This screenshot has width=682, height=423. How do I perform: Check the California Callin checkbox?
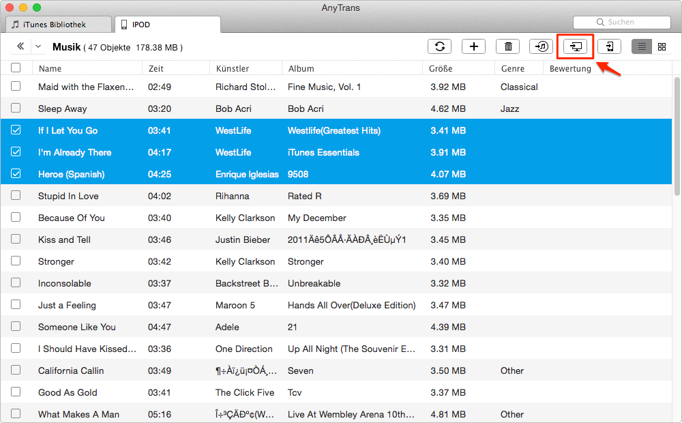click(x=16, y=370)
